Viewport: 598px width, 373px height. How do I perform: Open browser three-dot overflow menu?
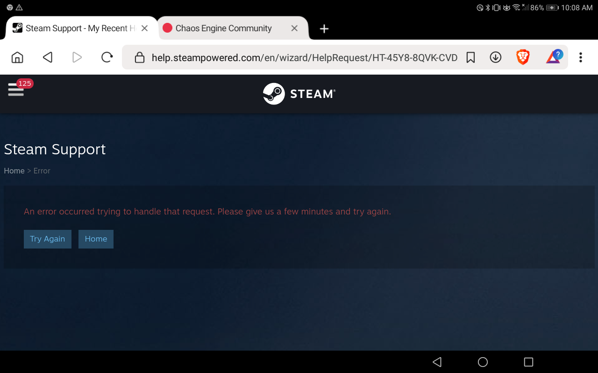pos(581,57)
